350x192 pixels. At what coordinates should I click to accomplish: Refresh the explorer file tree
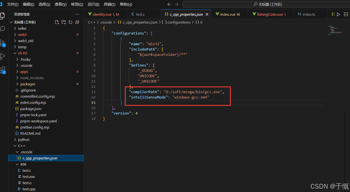pos(70,22)
